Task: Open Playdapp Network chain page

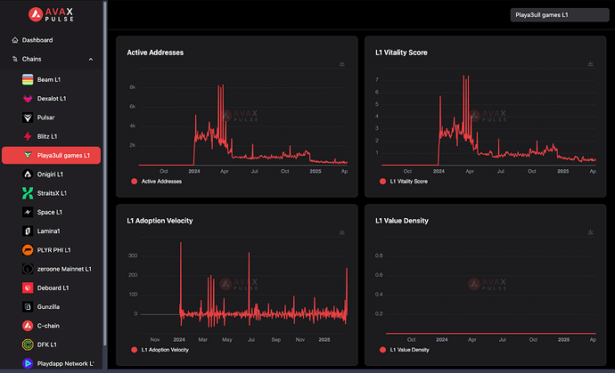Action: [x=65, y=363]
